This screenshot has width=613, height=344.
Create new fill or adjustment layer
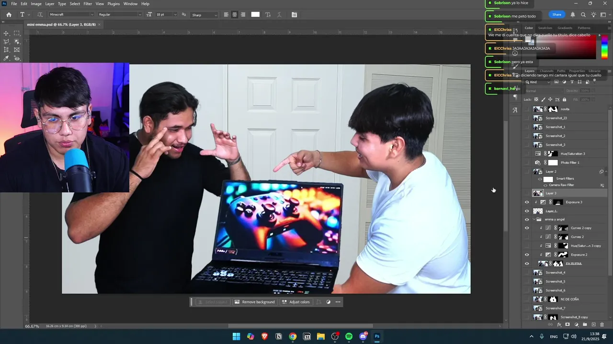(576, 324)
